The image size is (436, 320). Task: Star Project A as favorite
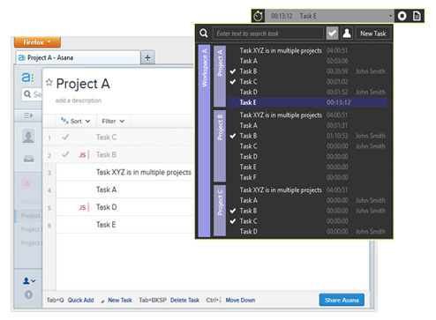[x=49, y=82]
